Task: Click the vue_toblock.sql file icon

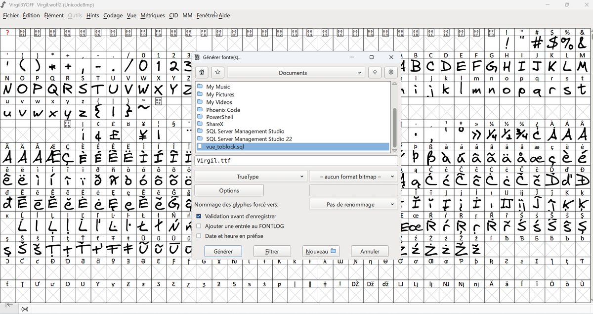Action: point(200,147)
